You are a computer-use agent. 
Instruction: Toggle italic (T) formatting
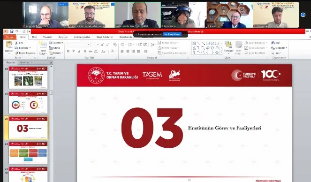pyautogui.click(x=74, y=51)
